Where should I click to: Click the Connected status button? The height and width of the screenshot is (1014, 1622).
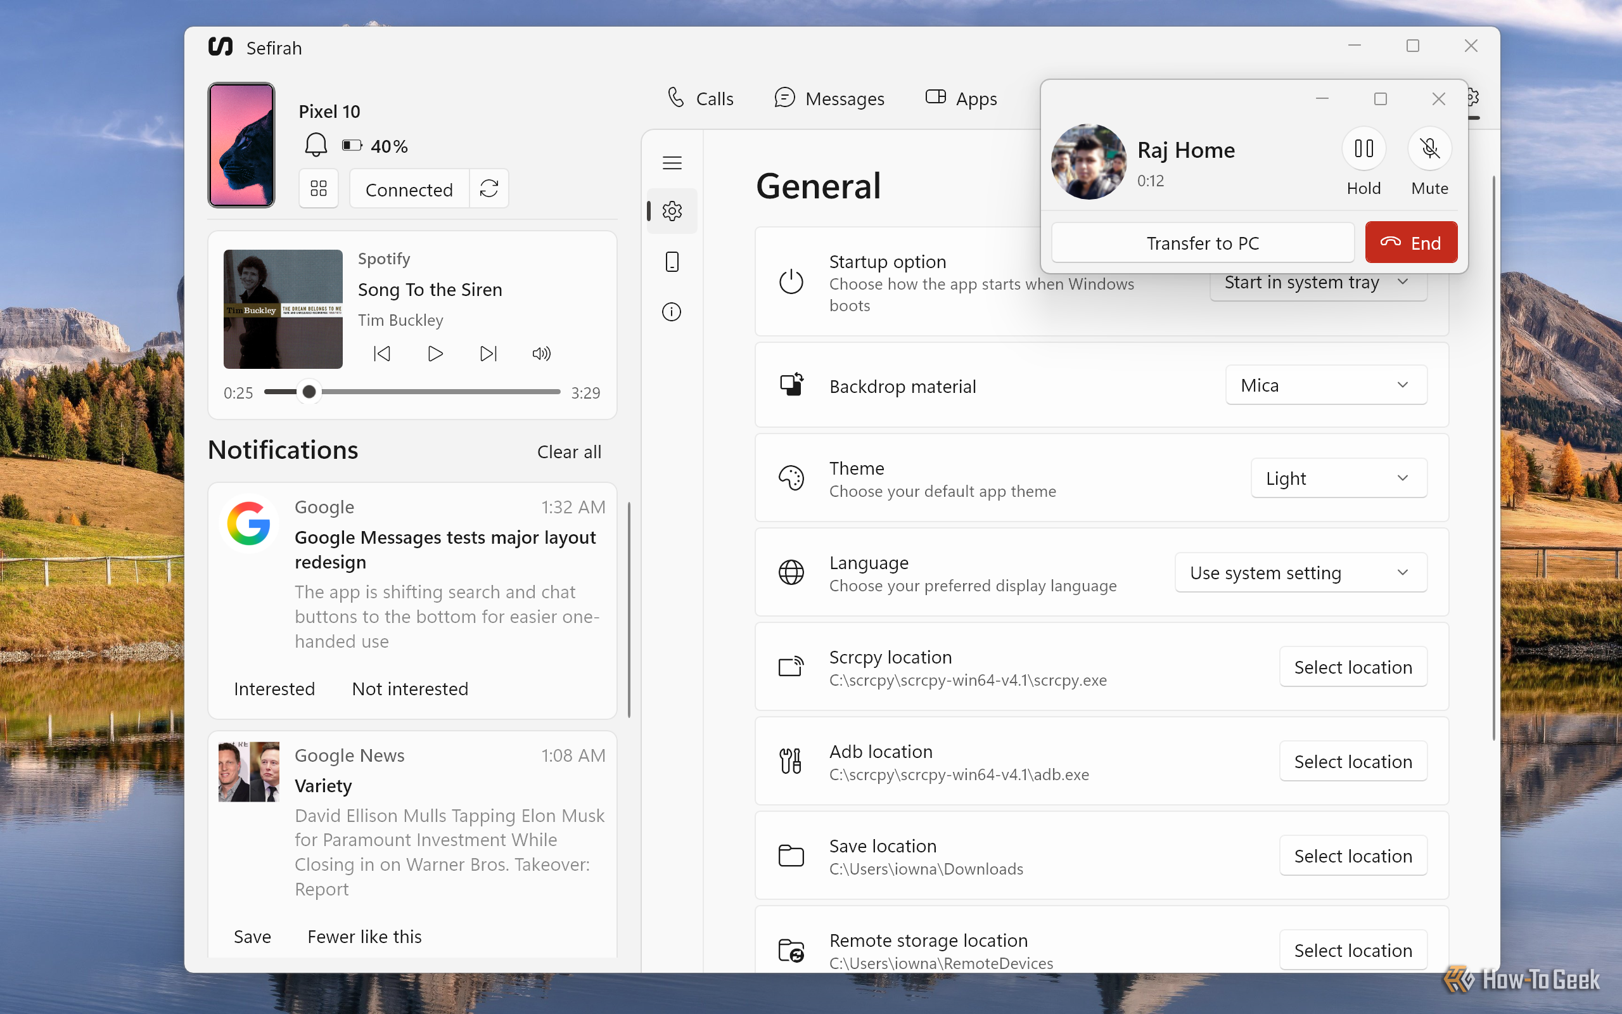pyautogui.click(x=409, y=189)
